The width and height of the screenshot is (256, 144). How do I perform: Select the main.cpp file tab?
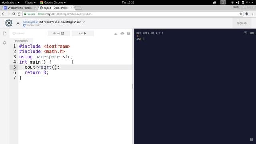click(x=21, y=41)
